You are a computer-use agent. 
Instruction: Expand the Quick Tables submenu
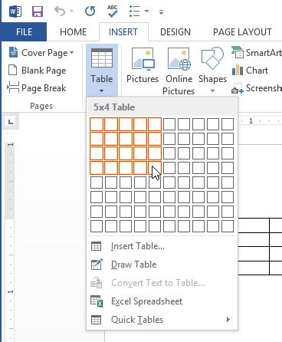pyautogui.click(x=161, y=320)
